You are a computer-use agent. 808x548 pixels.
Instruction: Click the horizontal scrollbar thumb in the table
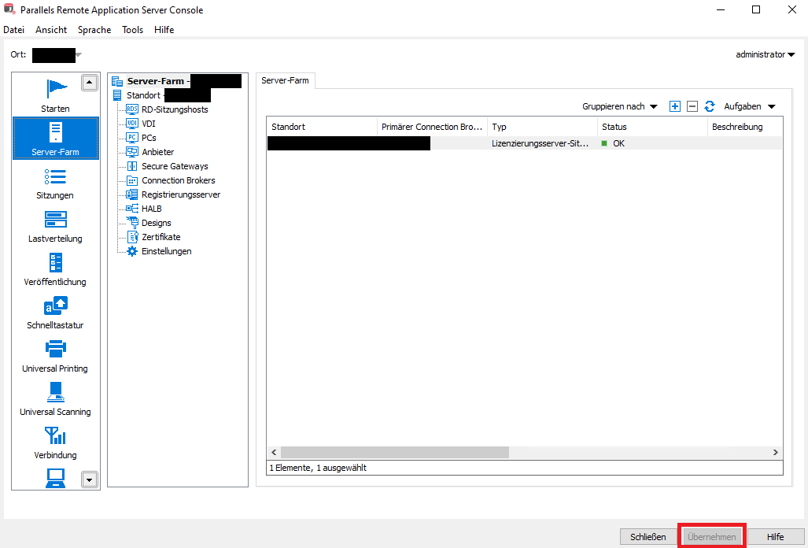click(x=395, y=452)
